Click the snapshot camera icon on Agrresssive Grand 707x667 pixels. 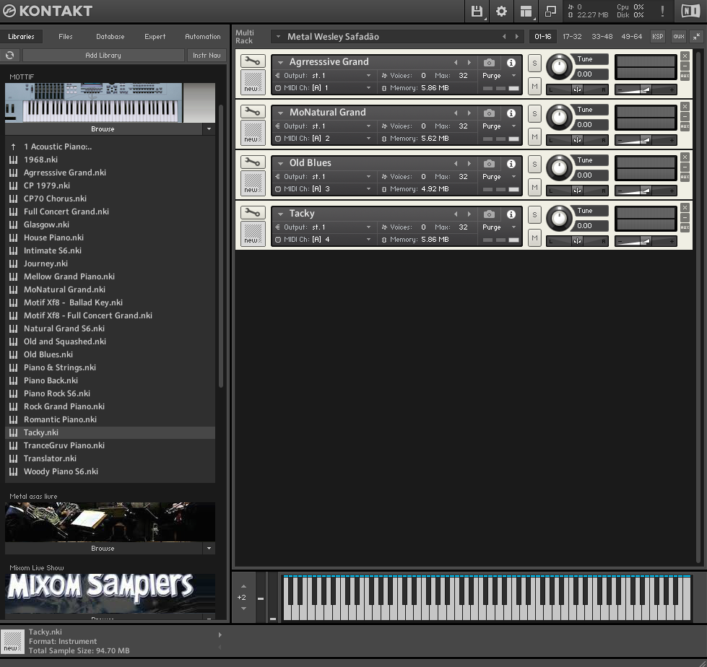click(x=489, y=63)
